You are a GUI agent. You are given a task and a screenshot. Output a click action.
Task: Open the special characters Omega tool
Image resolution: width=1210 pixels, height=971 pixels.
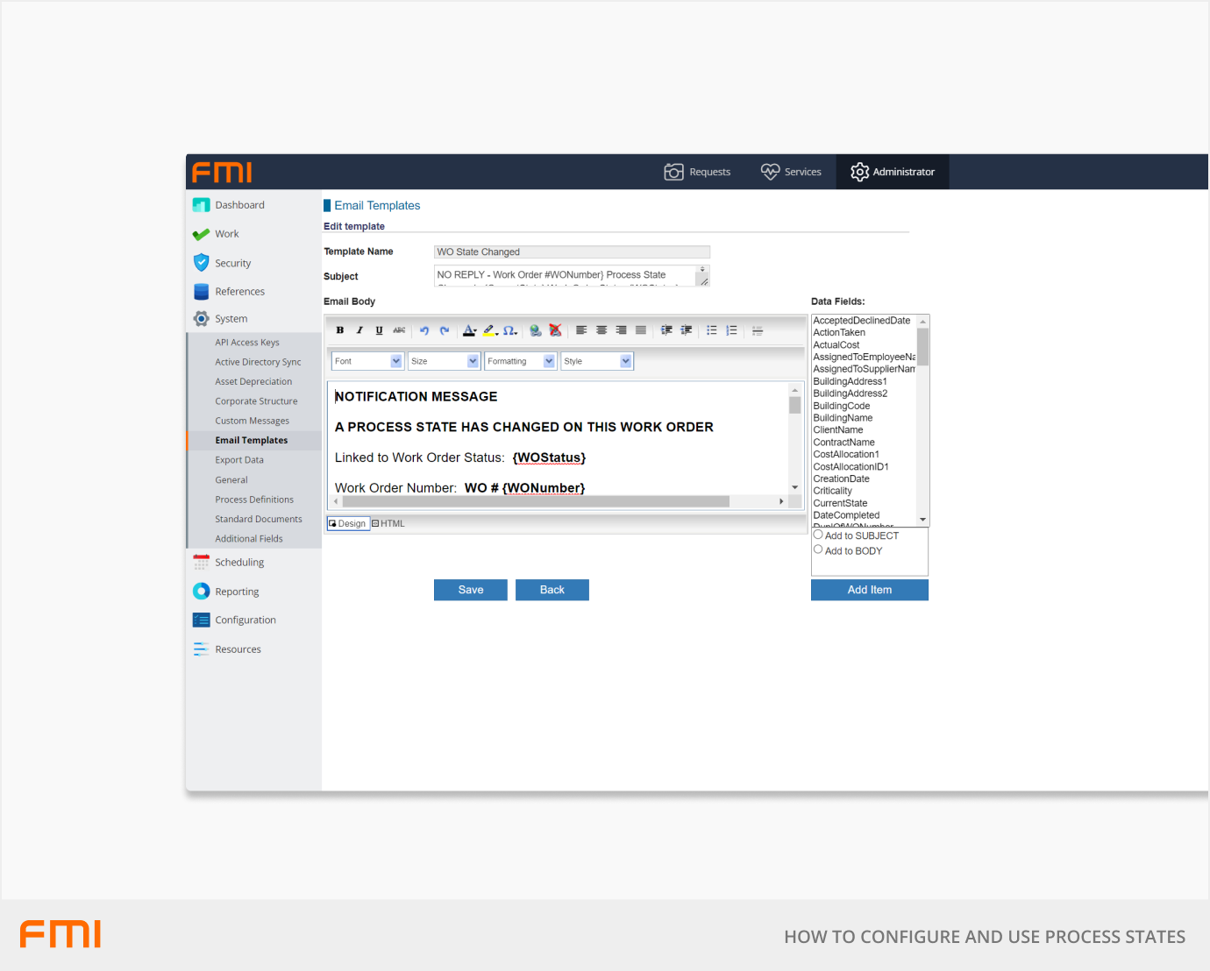point(509,330)
